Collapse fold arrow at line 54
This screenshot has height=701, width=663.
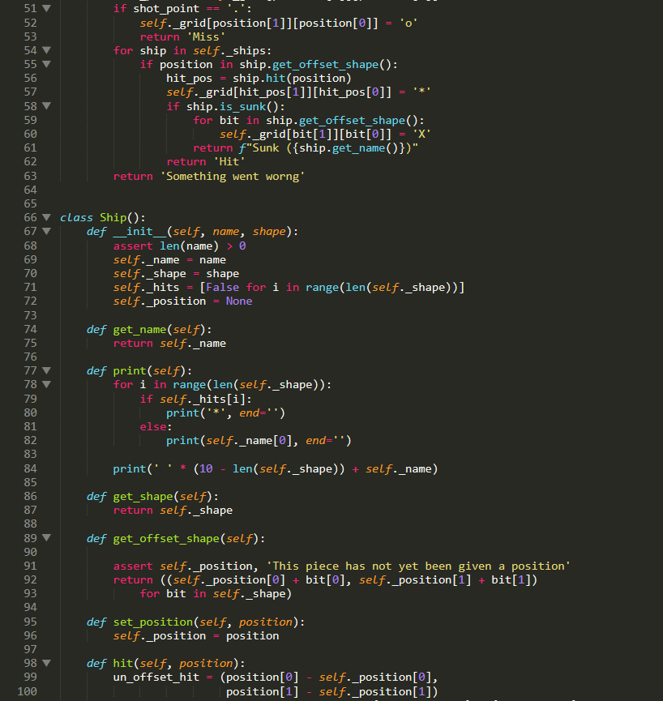coord(46,50)
